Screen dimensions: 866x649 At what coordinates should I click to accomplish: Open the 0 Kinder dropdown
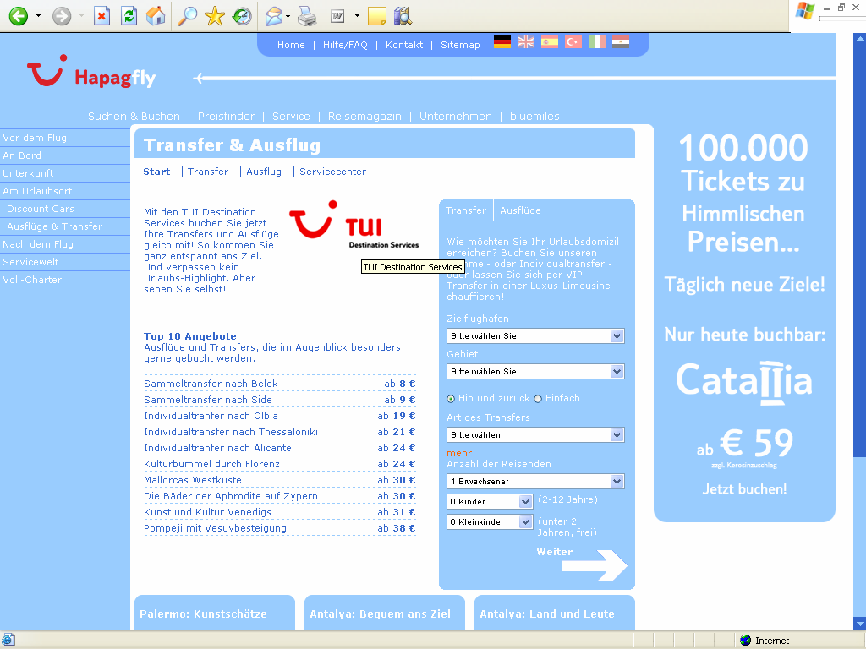490,502
